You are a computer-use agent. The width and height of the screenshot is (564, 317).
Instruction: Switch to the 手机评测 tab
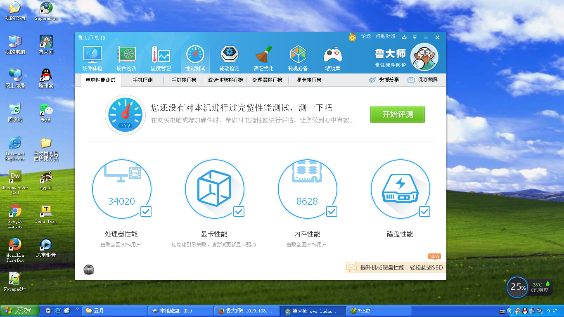pos(142,80)
